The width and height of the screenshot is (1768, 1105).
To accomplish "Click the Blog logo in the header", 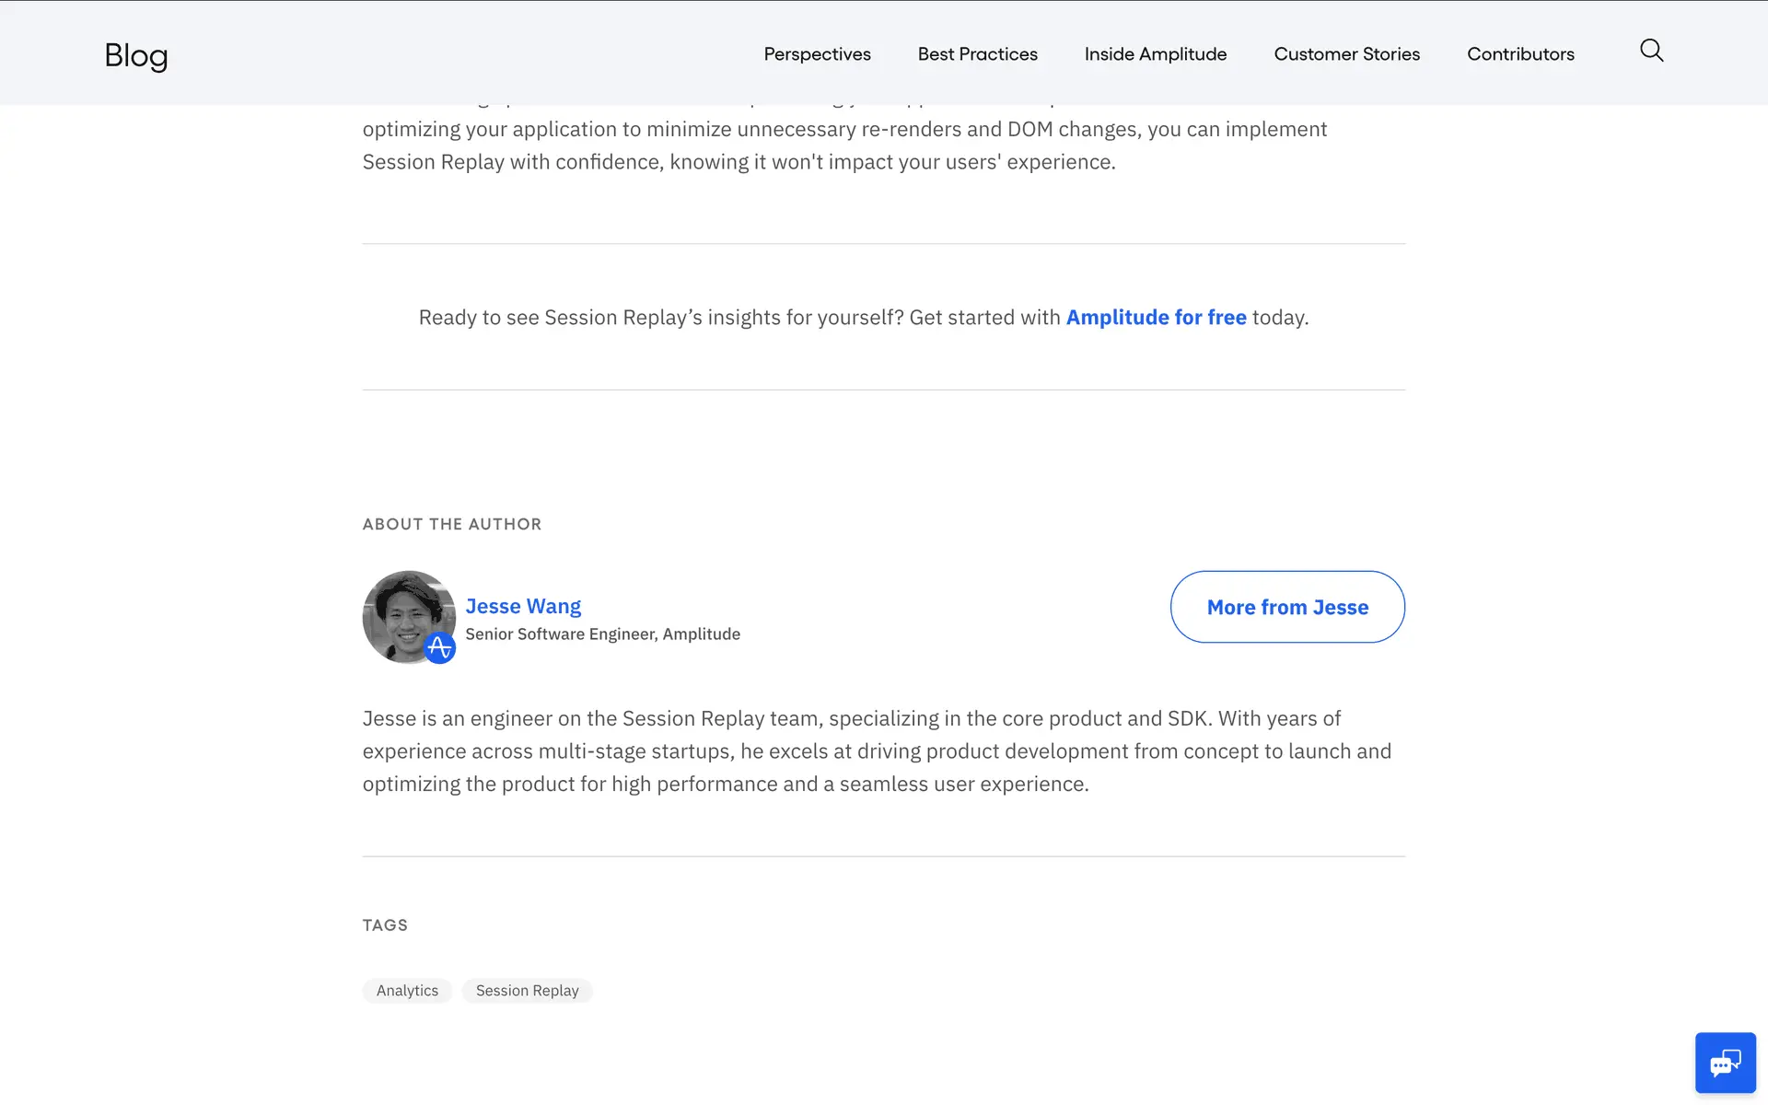I will pyautogui.click(x=136, y=55).
